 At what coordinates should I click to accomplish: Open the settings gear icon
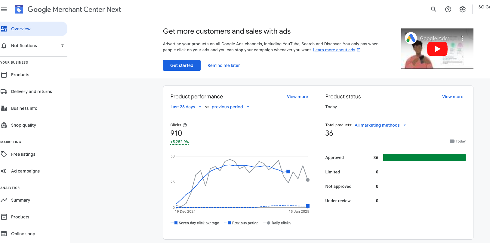click(462, 9)
